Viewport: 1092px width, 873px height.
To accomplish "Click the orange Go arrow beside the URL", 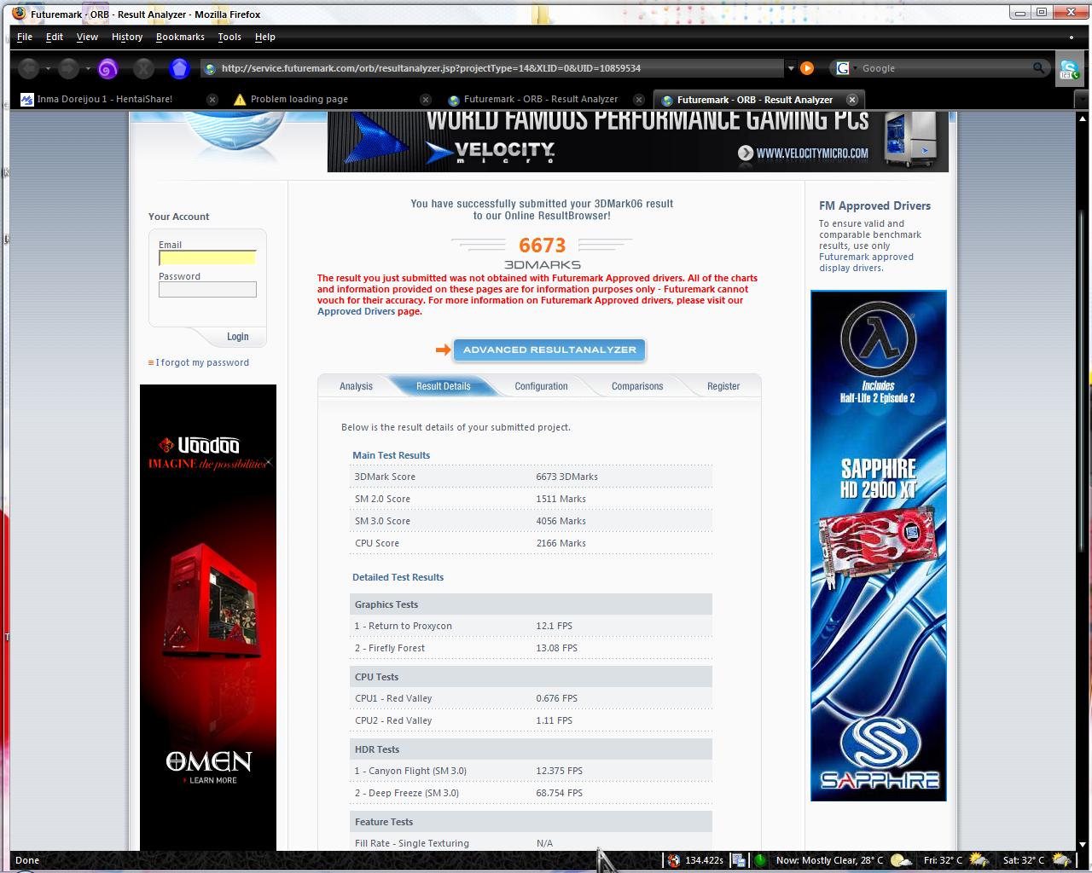I will [807, 68].
